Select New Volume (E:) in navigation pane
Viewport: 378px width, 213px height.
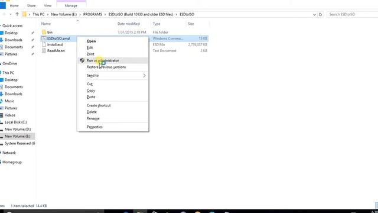click(18, 136)
